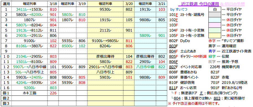Select the pink 休日ダイヤ legend swatch
253x107 pixels.
coord(215,25)
